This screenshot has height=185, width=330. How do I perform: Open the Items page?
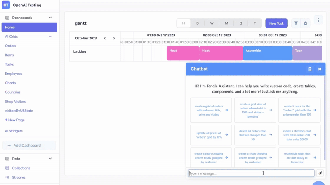(9, 55)
